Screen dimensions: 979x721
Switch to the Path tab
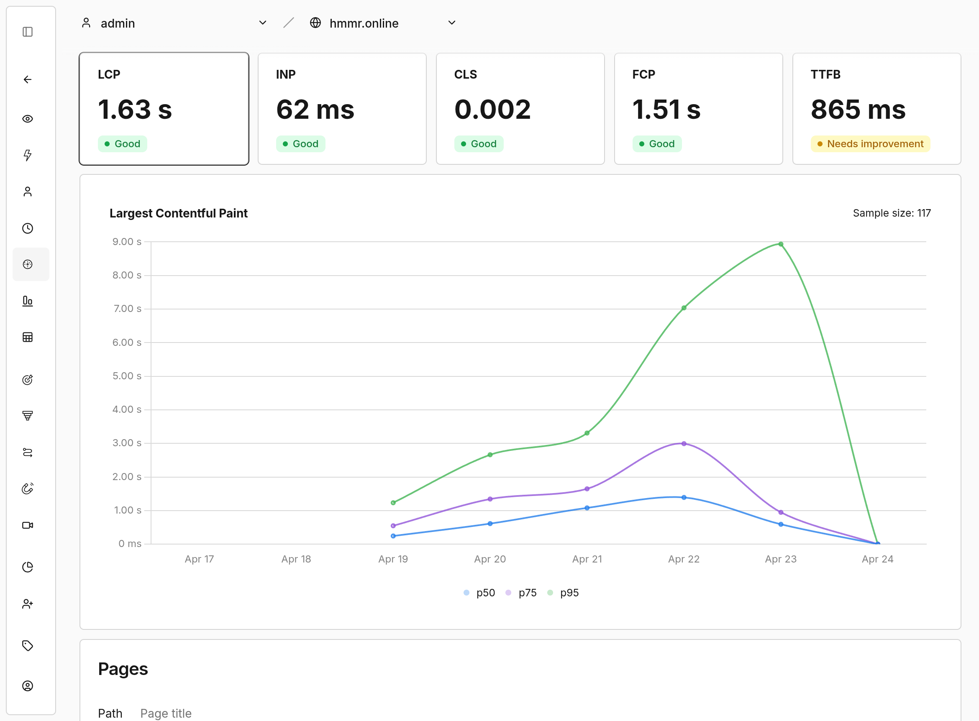(110, 713)
